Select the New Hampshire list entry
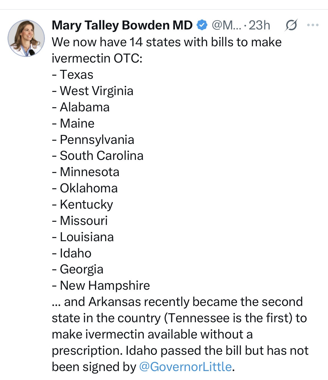This screenshot has height=380, width=328. (105, 285)
